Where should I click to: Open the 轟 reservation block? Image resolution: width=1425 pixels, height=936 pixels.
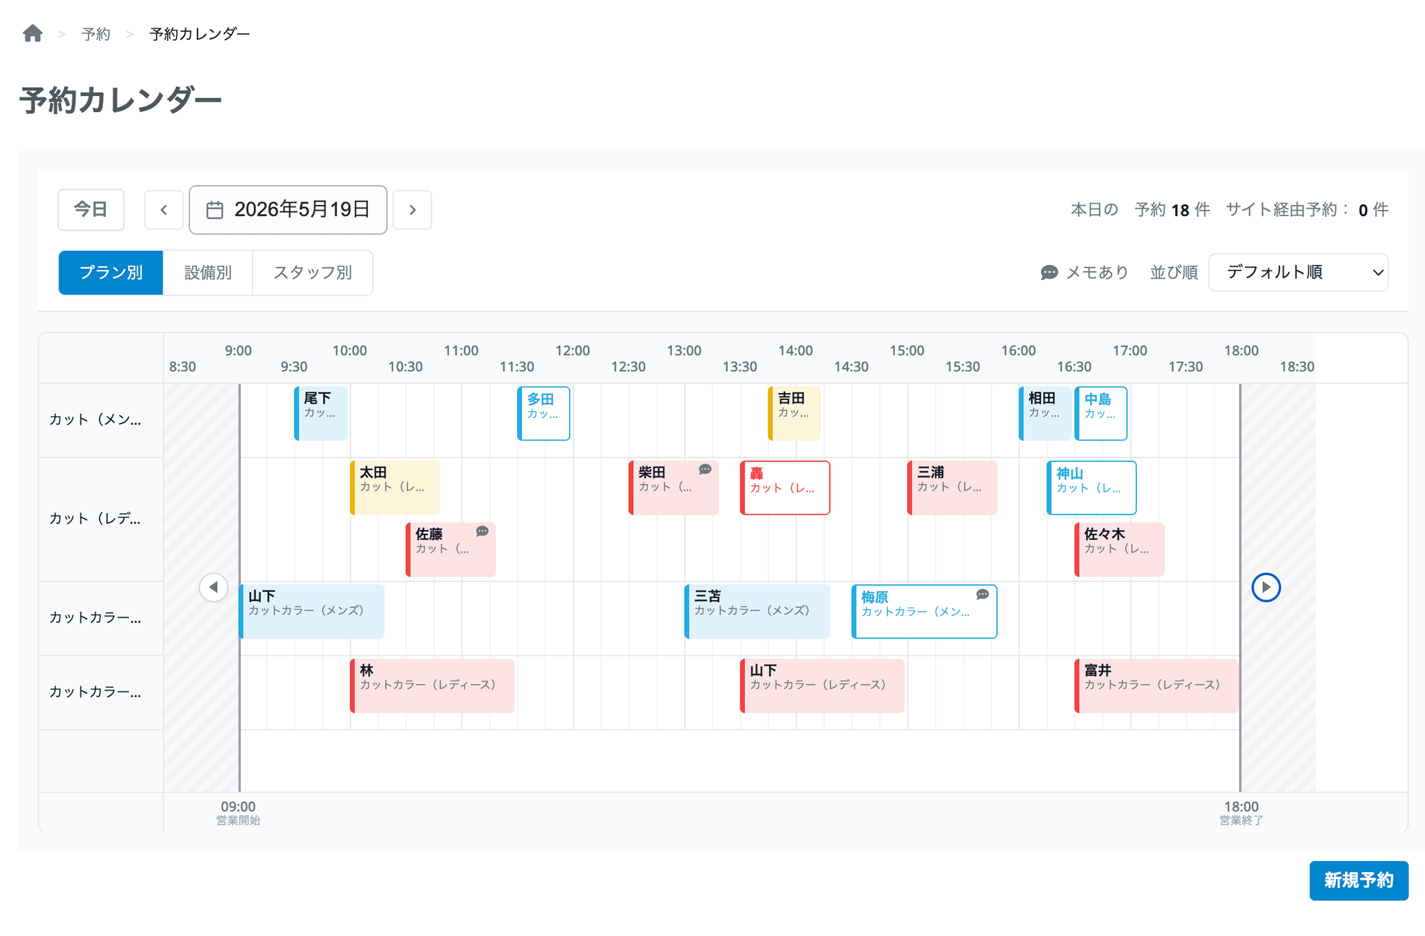click(x=785, y=487)
